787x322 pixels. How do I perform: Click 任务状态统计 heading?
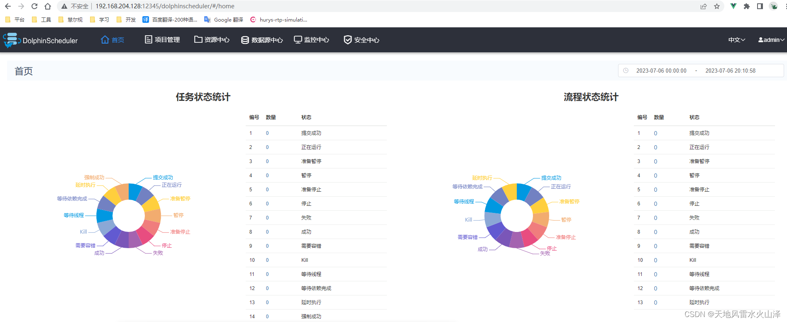203,97
